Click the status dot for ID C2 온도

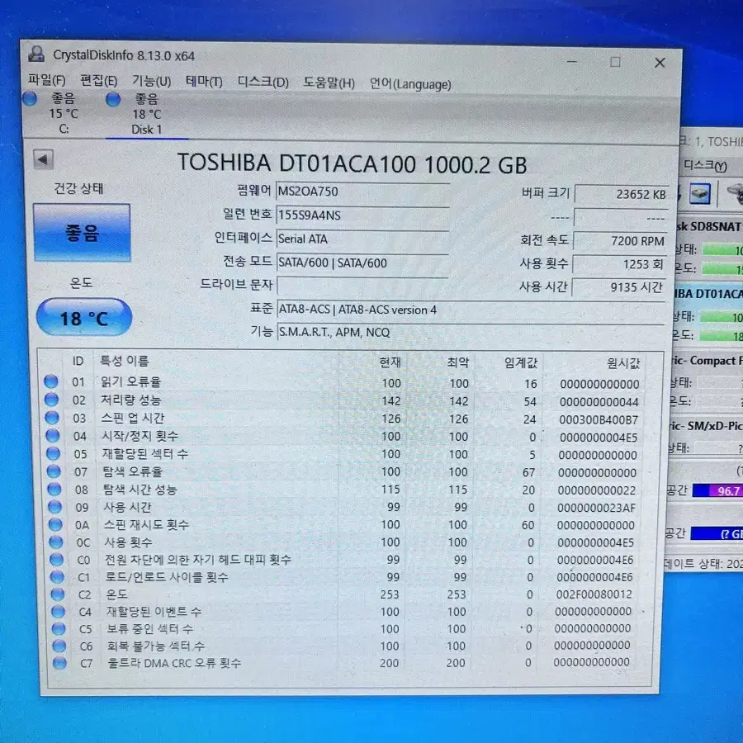(x=57, y=594)
